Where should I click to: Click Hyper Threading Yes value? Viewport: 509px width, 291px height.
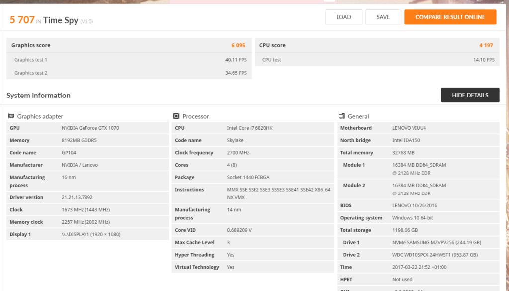231,255
